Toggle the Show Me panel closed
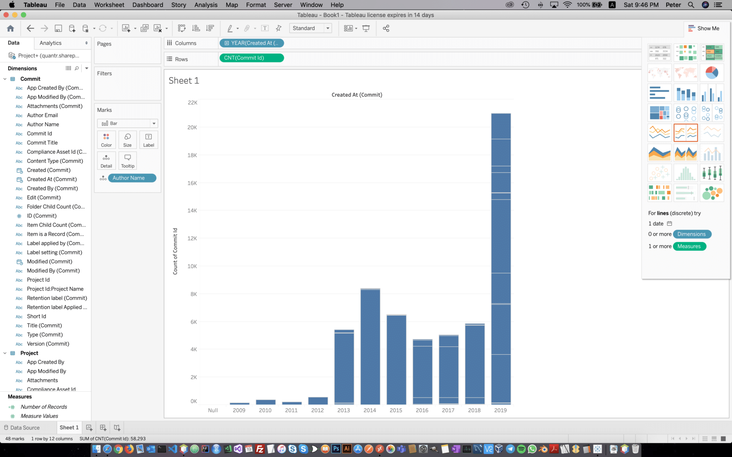732x457 pixels. click(704, 28)
